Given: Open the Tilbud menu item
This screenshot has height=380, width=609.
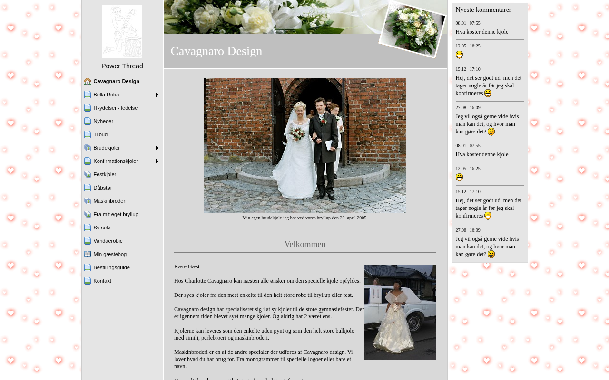Looking at the screenshot, I should 100,134.
